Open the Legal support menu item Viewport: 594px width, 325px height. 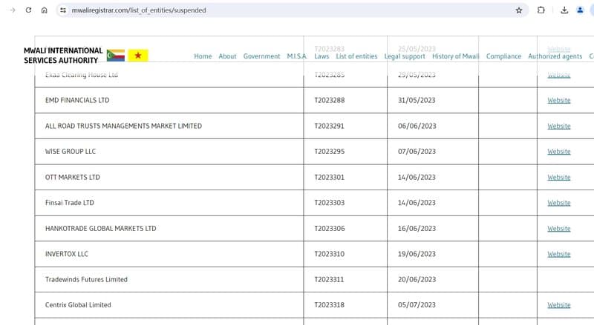click(405, 56)
